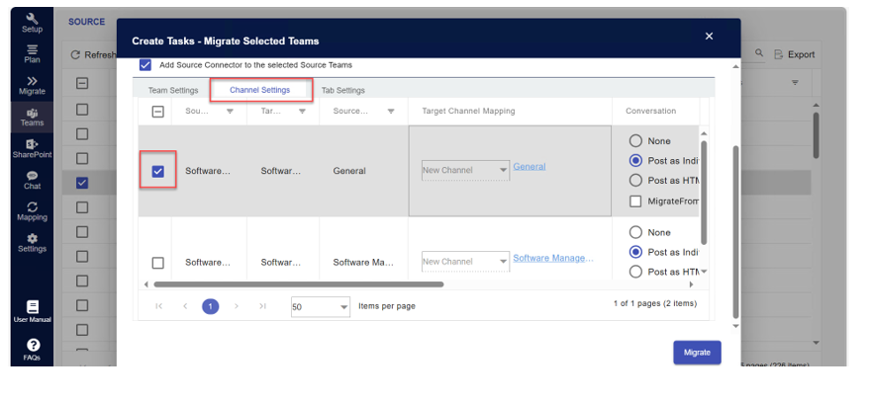This screenshot has height=402, width=869.
Task: Click the Target Channel Mapping column header
Action: click(468, 112)
